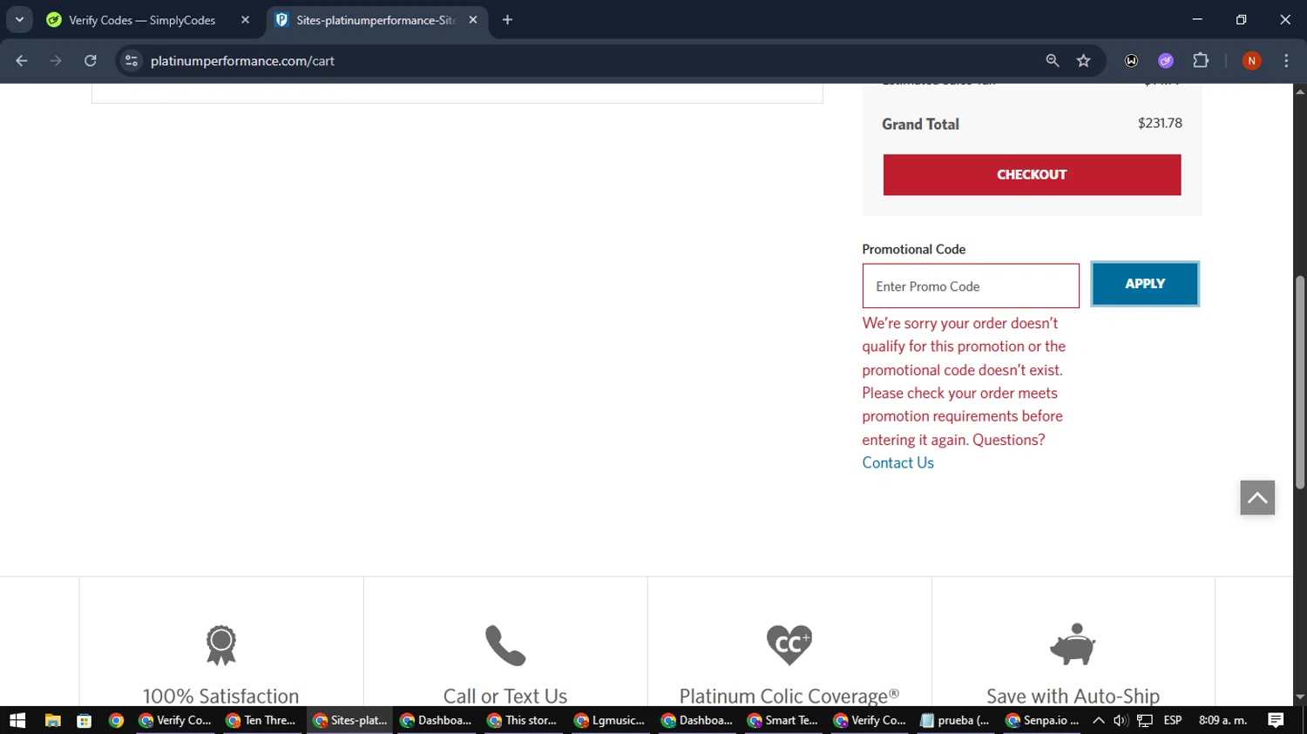1307x734 pixels.
Task: Switch to This stor... taskbar window
Action: point(522,720)
